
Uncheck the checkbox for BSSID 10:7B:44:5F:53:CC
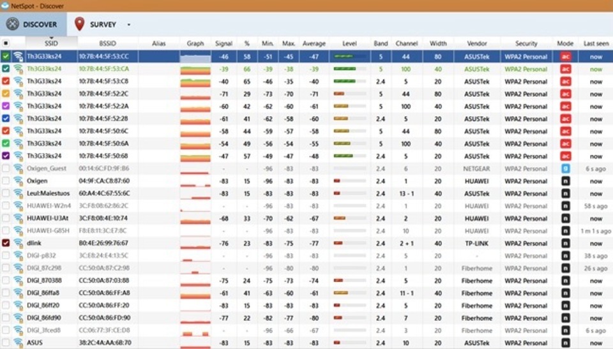pyautogui.click(x=6, y=56)
